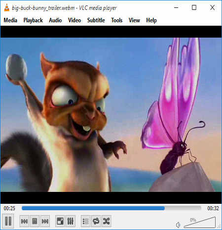Expand the Video menu
The height and width of the screenshot is (230, 222).
74,20
